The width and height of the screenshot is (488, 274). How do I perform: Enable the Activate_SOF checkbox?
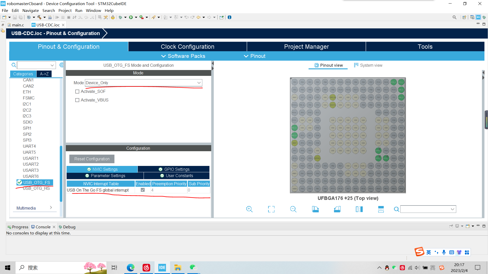[x=77, y=92]
